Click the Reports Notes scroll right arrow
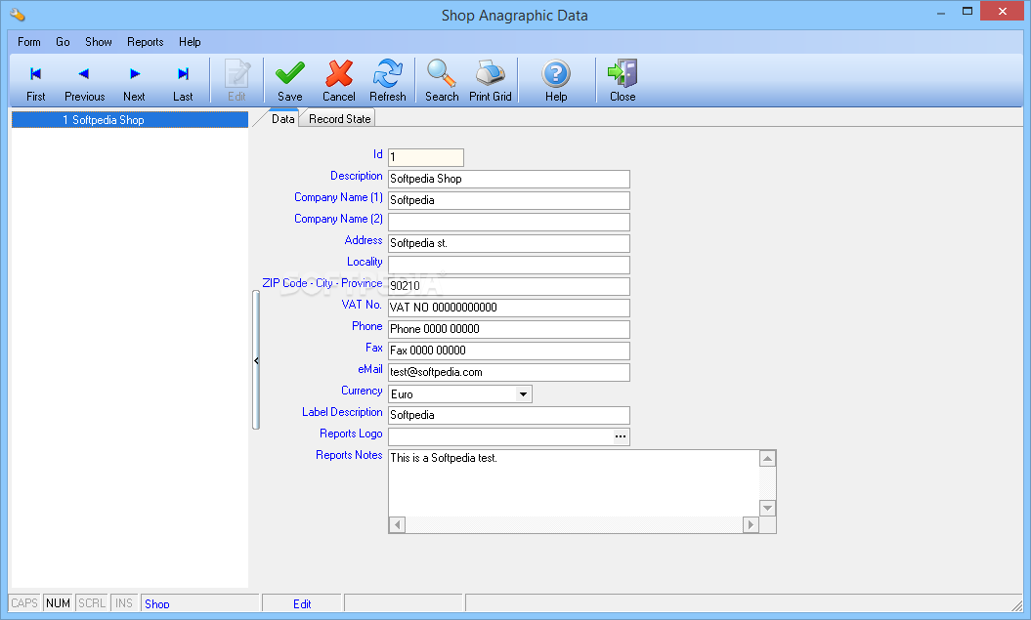Image resolution: width=1031 pixels, height=620 pixels. click(x=751, y=524)
